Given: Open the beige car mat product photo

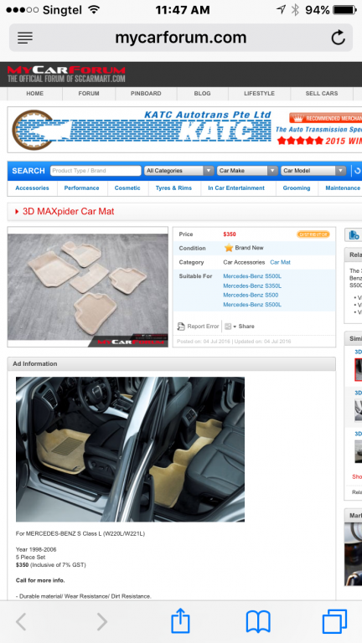Looking at the screenshot, I should pyautogui.click(x=88, y=287).
